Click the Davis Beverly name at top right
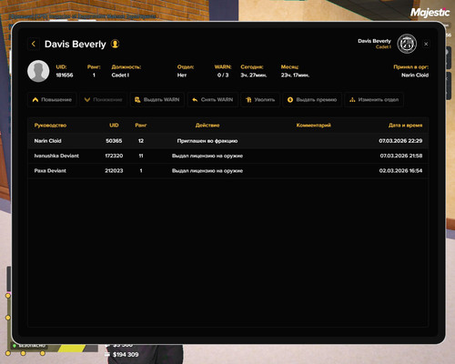The width and height of the screenshot is (455, 364). 374,41
